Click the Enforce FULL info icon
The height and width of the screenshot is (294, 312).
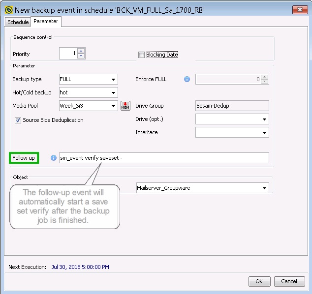pyautogui.click(x=187, y=79)
